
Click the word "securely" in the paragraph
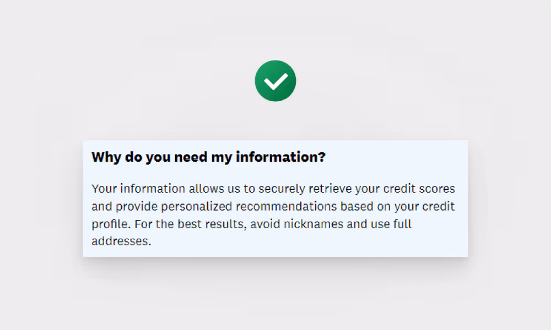point(282,189)
